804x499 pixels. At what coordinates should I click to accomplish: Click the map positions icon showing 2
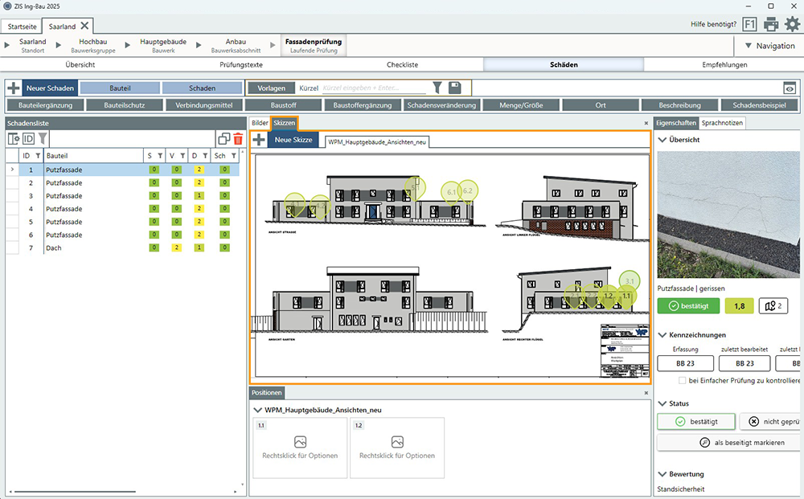(773, 305)
